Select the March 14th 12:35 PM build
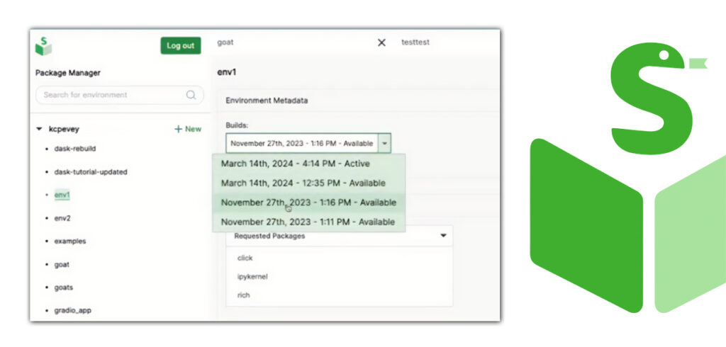Image resolution: width=726 pixels, height=347 pixels. 309,183
